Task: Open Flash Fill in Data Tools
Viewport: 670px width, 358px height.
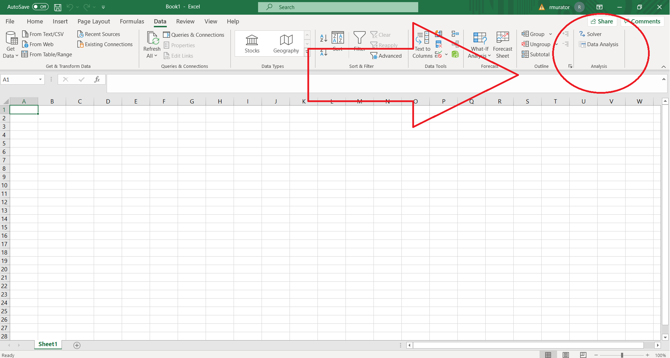Action: pyautogui.click(x=439, y=34)
